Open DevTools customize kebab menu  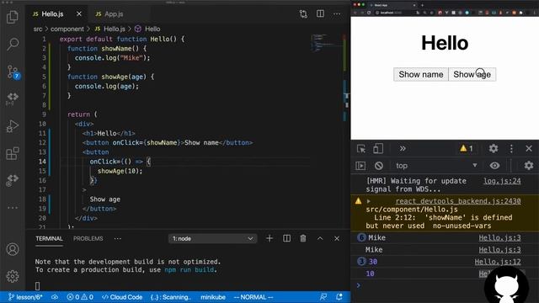511,148
